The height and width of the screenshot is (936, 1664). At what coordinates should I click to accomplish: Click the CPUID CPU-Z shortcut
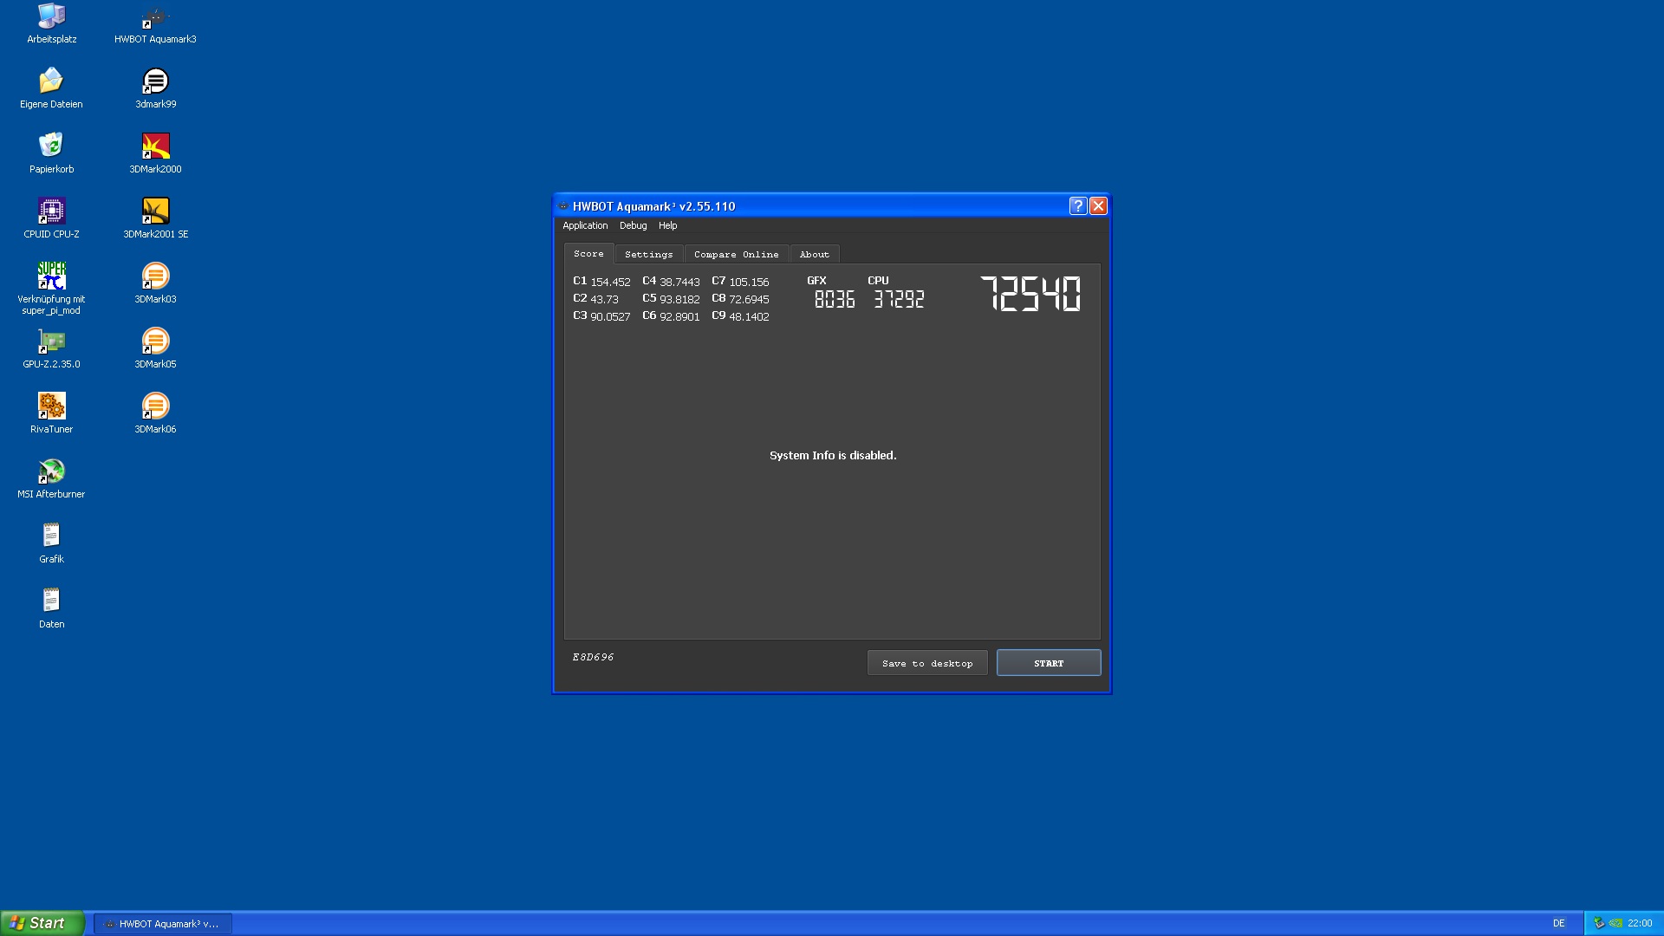[x=51, y=218]
